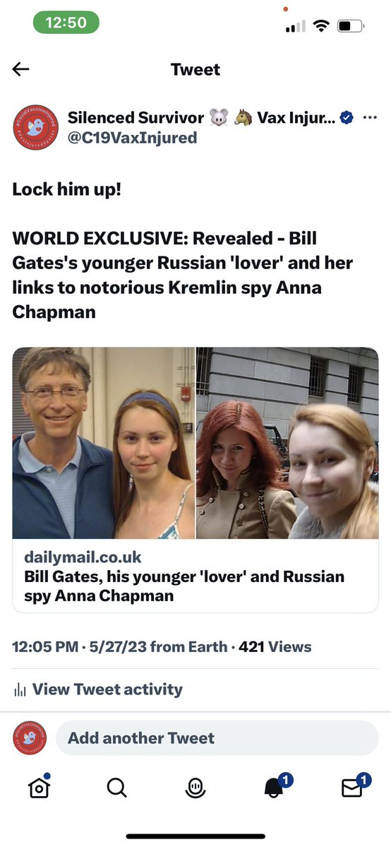The width and height of the screenshot is (391, 847).
Task: Tap the Silenced Survivor display name
Action: (136, 117)
